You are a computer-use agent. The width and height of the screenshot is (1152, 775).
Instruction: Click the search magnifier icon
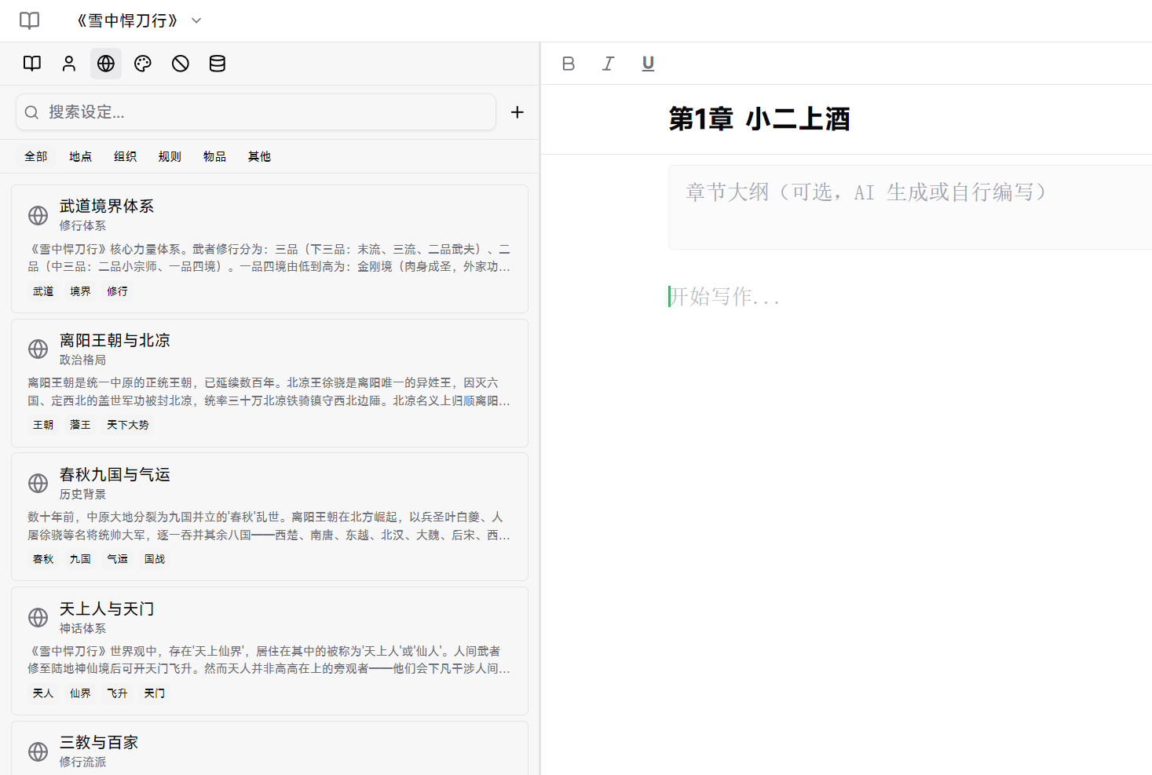pyautogui.click(x=31, y=112)
